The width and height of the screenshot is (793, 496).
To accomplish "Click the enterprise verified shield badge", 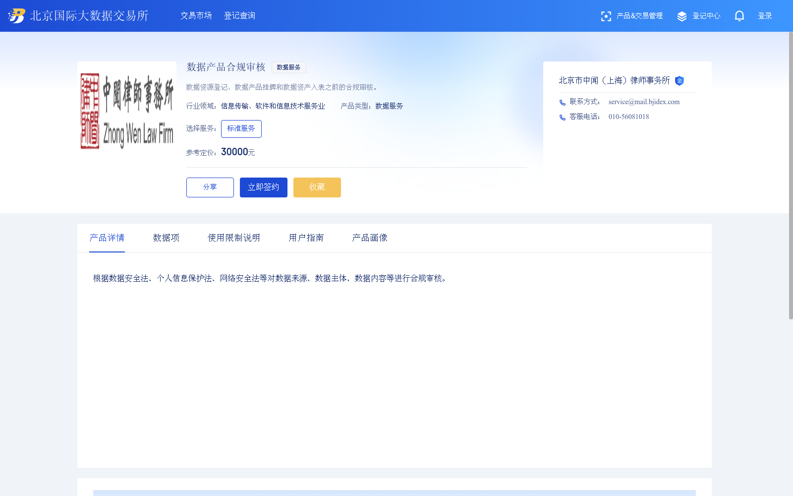I will point(680,80).
